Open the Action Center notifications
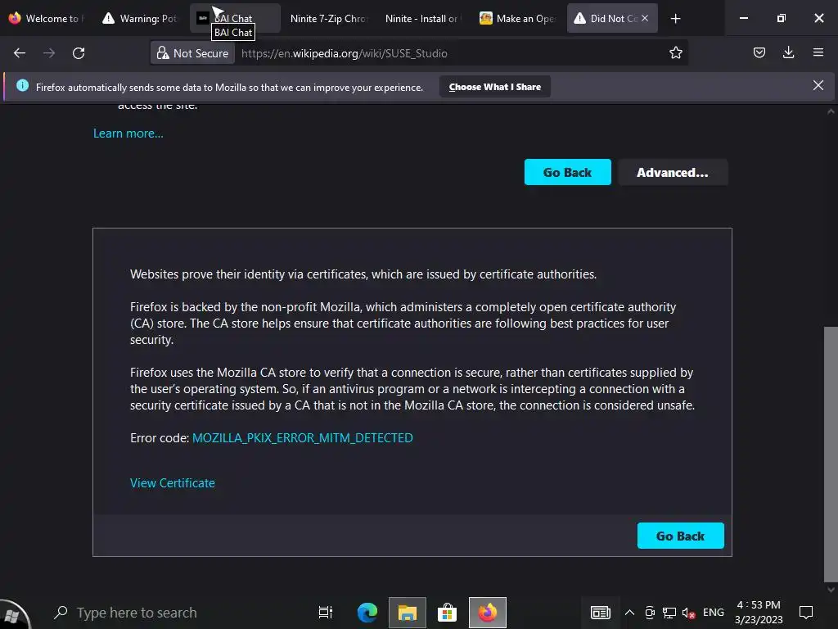 click(806, 613)
